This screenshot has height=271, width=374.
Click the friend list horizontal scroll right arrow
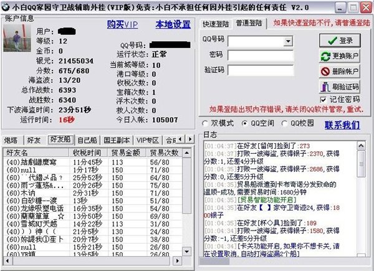click(177, 261)
